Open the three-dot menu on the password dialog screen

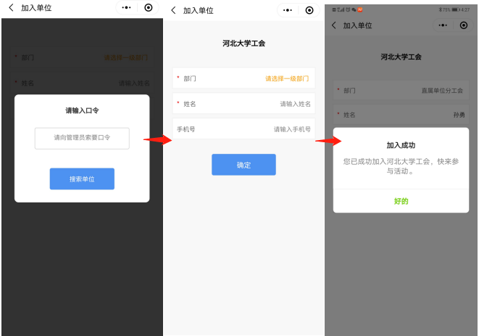128,8
